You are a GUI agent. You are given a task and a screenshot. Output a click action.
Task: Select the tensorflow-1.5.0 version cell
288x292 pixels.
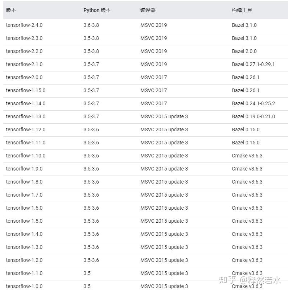[24, 221]
